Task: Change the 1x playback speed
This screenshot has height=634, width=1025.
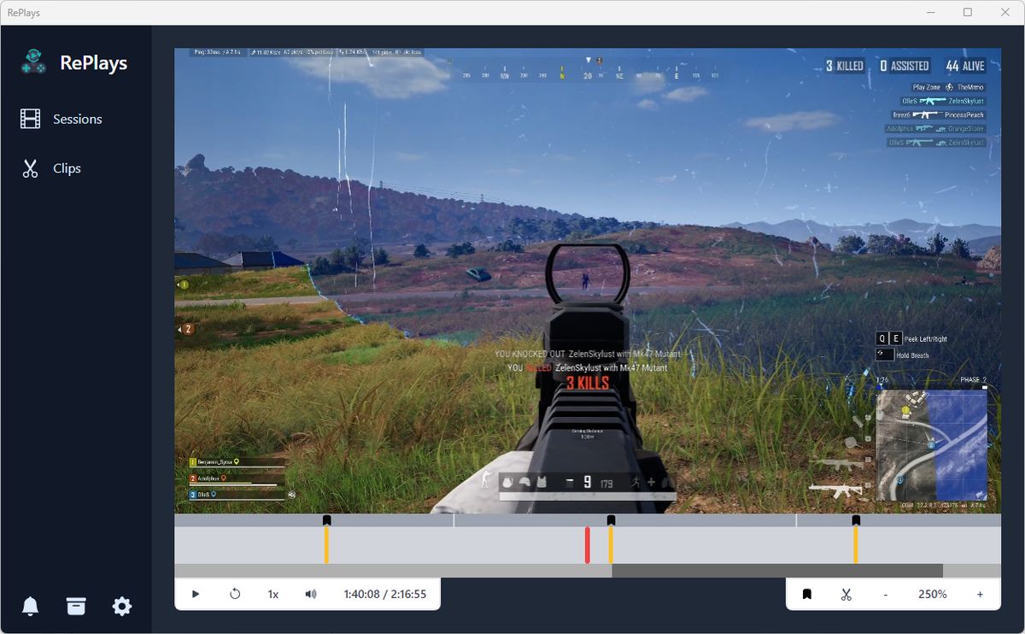Action: [x=273, y=594]
